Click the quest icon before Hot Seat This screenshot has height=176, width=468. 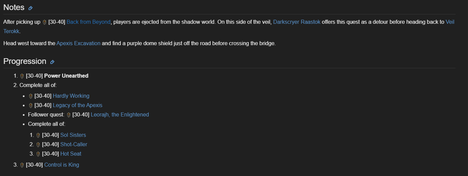coord(38,154)
